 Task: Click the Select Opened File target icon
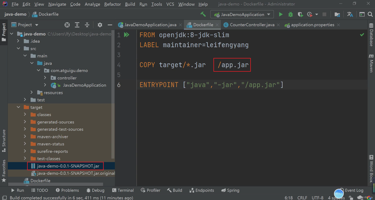point(67,25)
